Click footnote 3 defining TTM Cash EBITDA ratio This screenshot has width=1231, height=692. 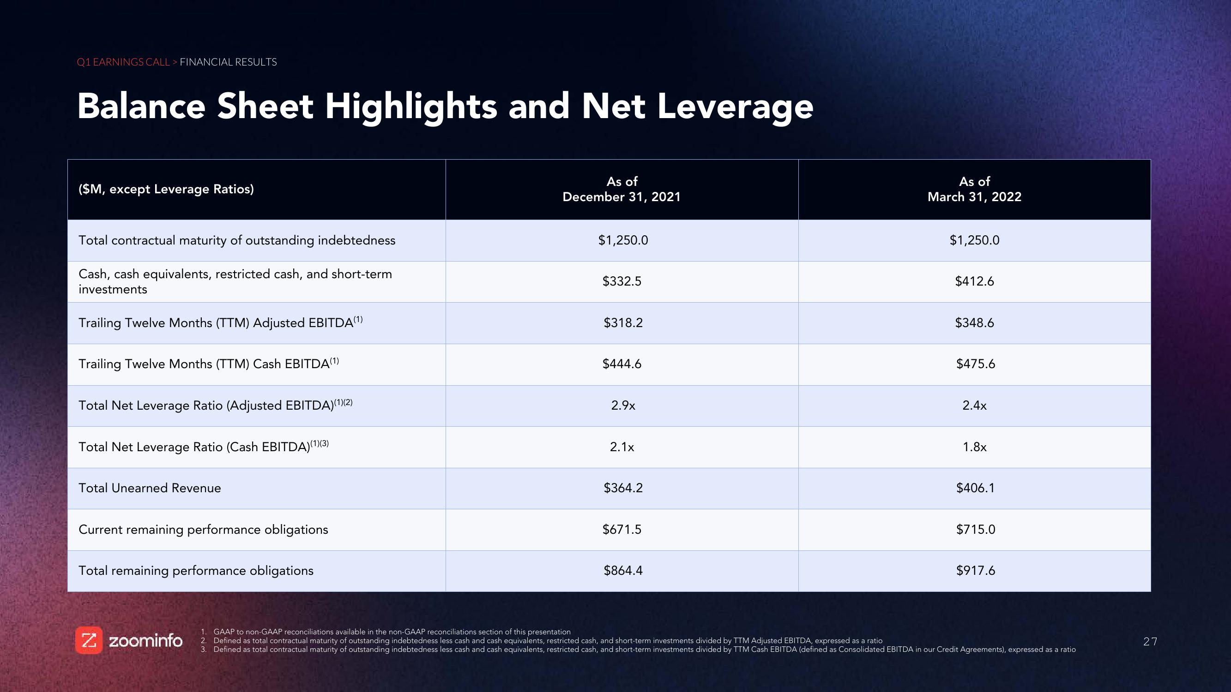point(638,650)
